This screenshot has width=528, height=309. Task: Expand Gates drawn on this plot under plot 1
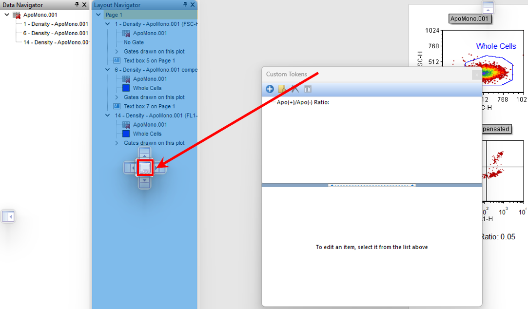click(117, 52)
